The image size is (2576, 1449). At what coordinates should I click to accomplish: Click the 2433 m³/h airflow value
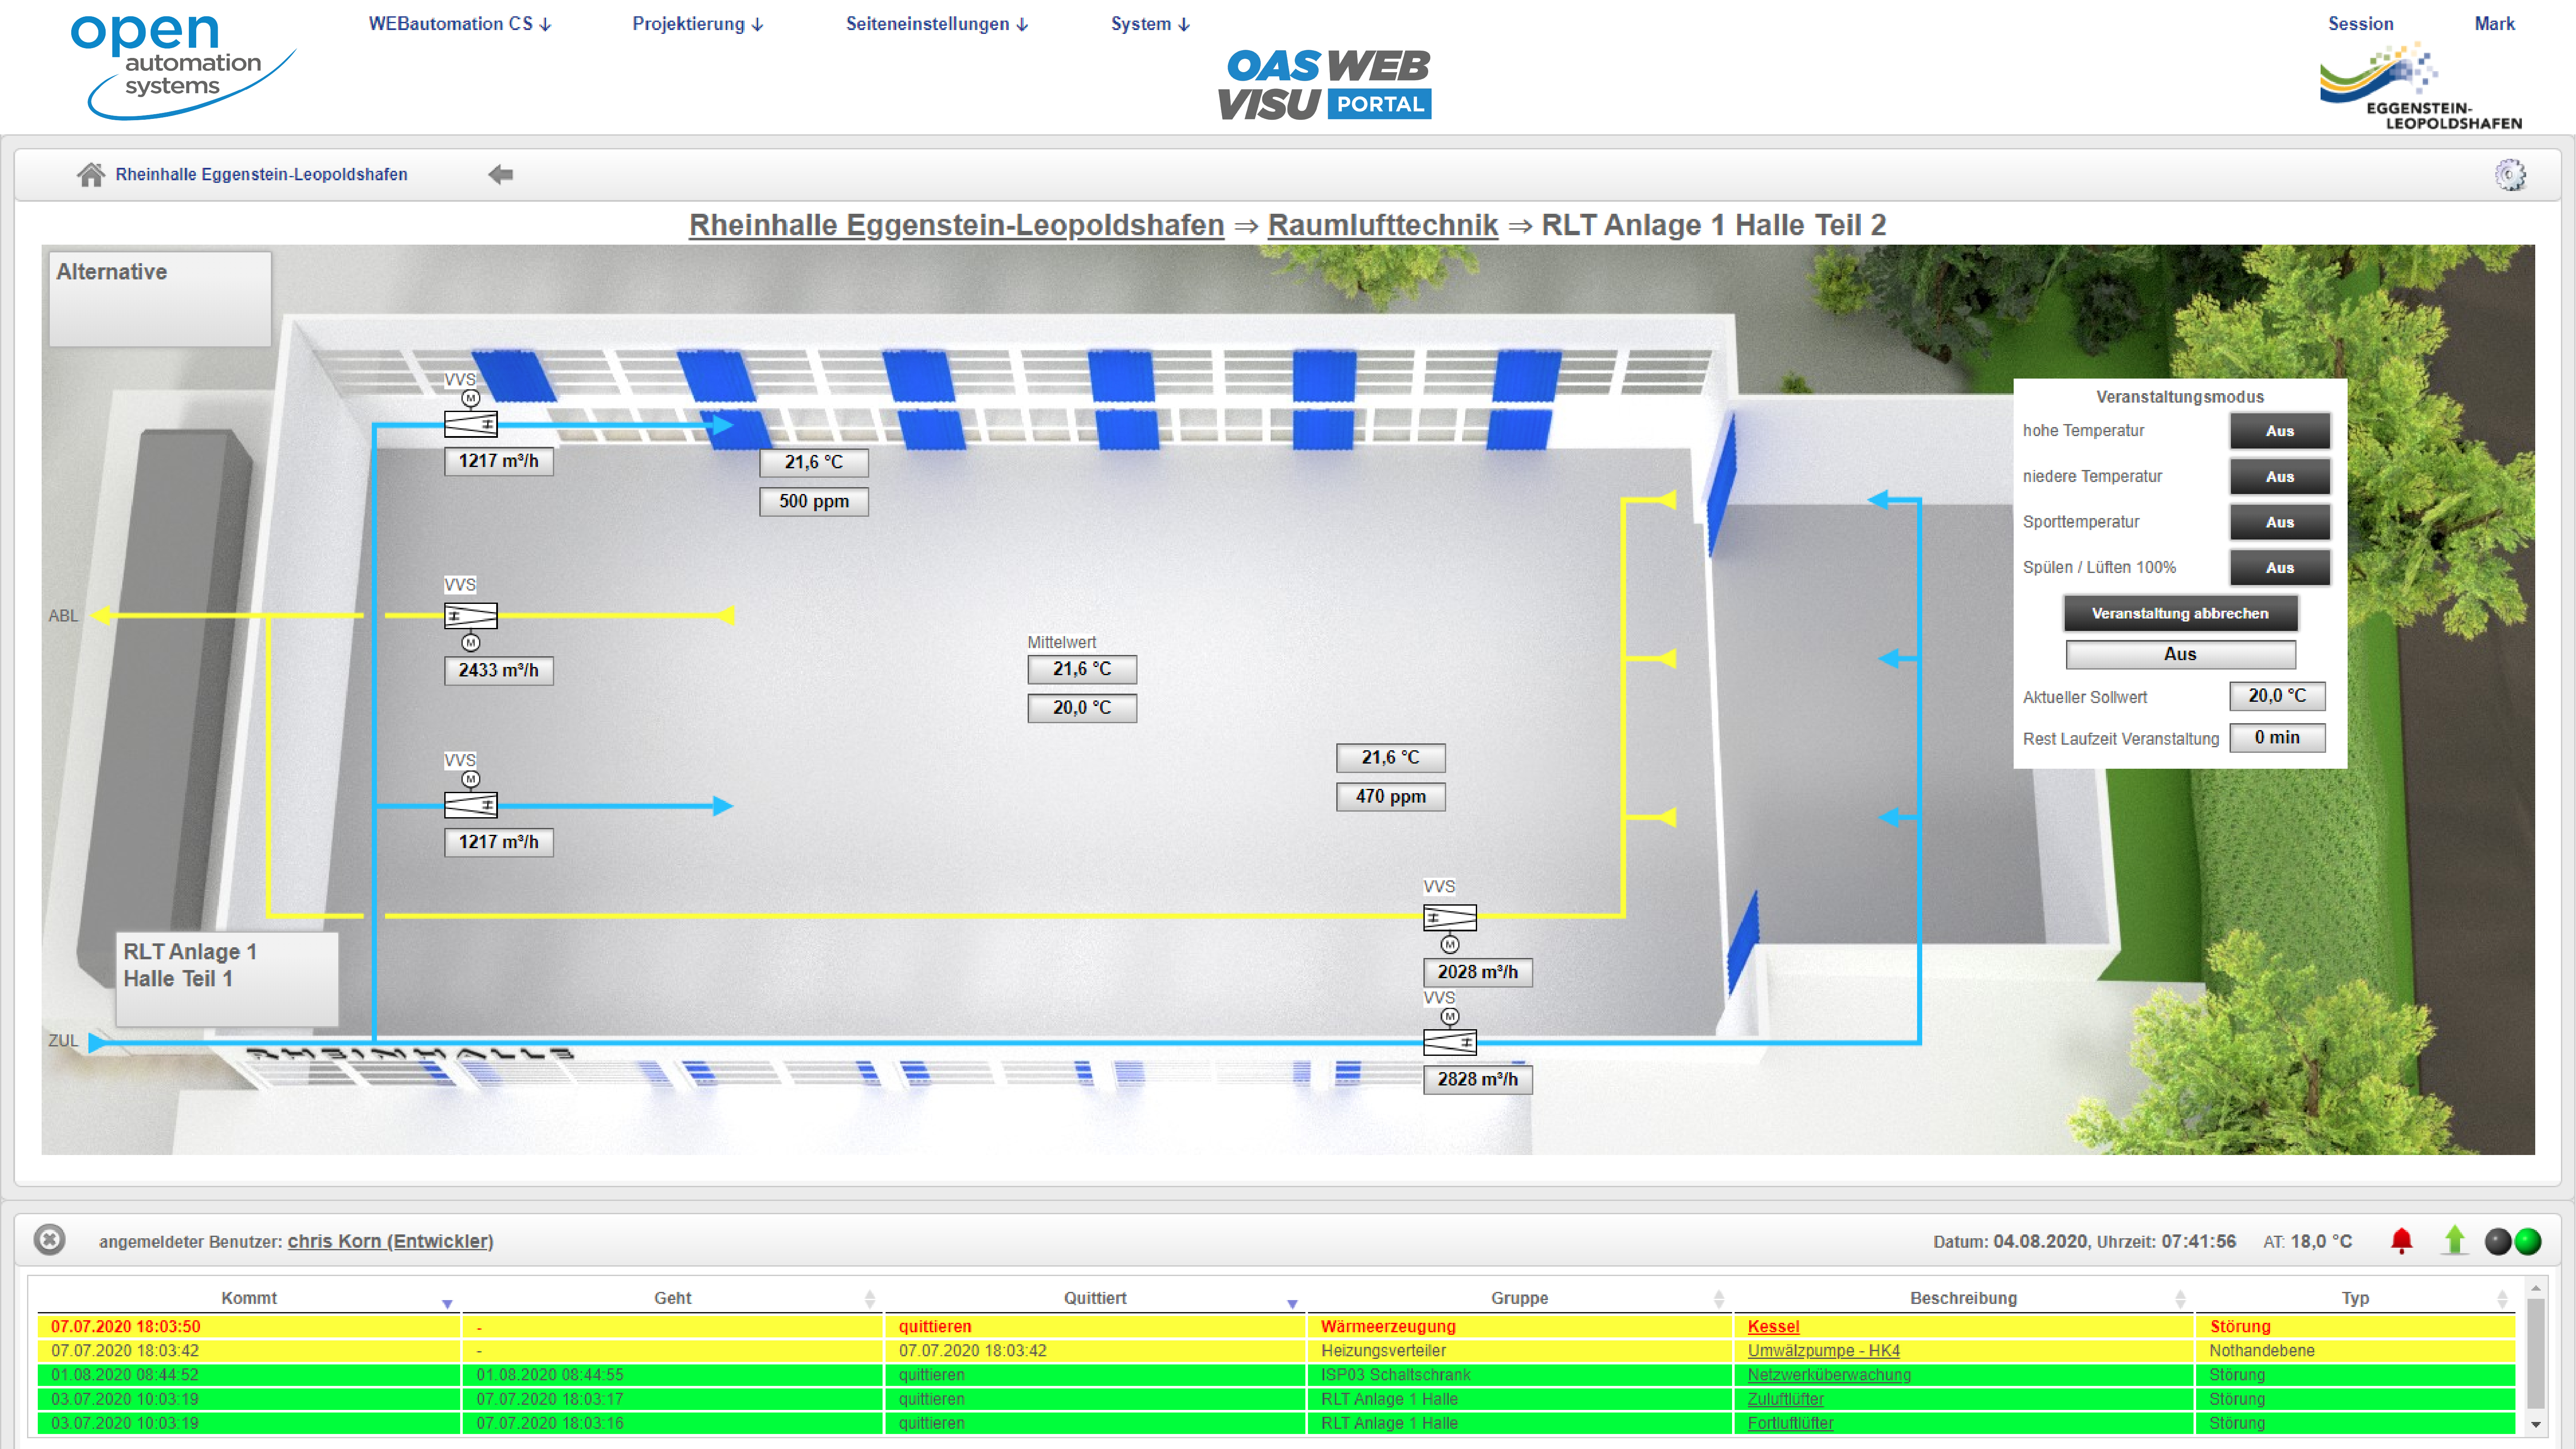[x=498, y=671]
